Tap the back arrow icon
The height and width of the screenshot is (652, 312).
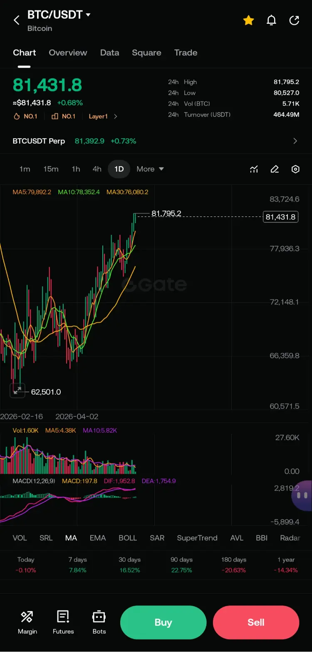17,20
